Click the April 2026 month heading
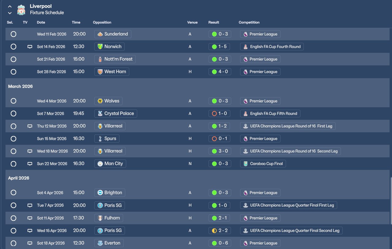The image size is (392, 249). [x=19, y=178]
